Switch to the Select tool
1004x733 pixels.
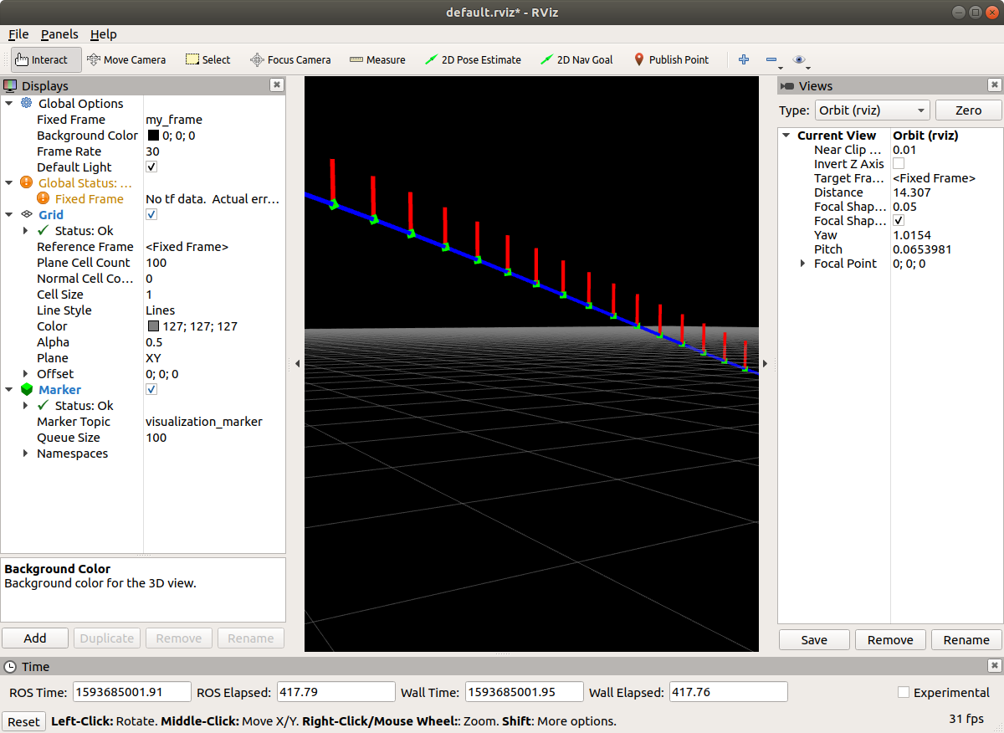pyautogui.click(x=207, y=59)
